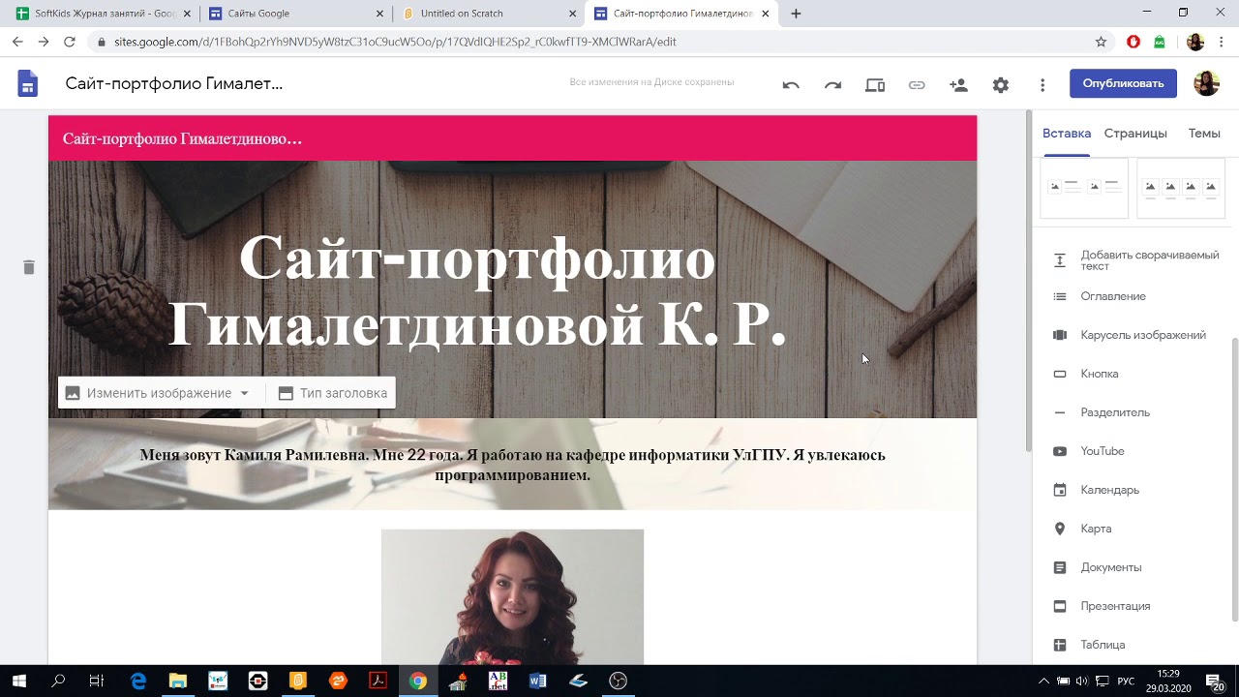The width and height of the screenshot is (1239, 697).
Task: Click the address bar URL
Action: point(395,42)
